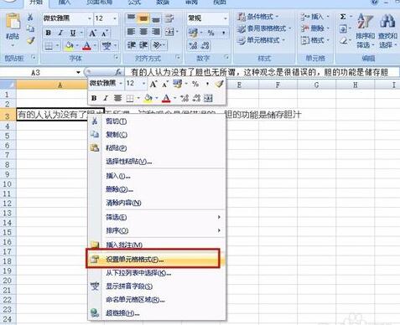Click Insert (插入) button in Cells group
This screenshot has height=325, width=400.
pos(314,17)
